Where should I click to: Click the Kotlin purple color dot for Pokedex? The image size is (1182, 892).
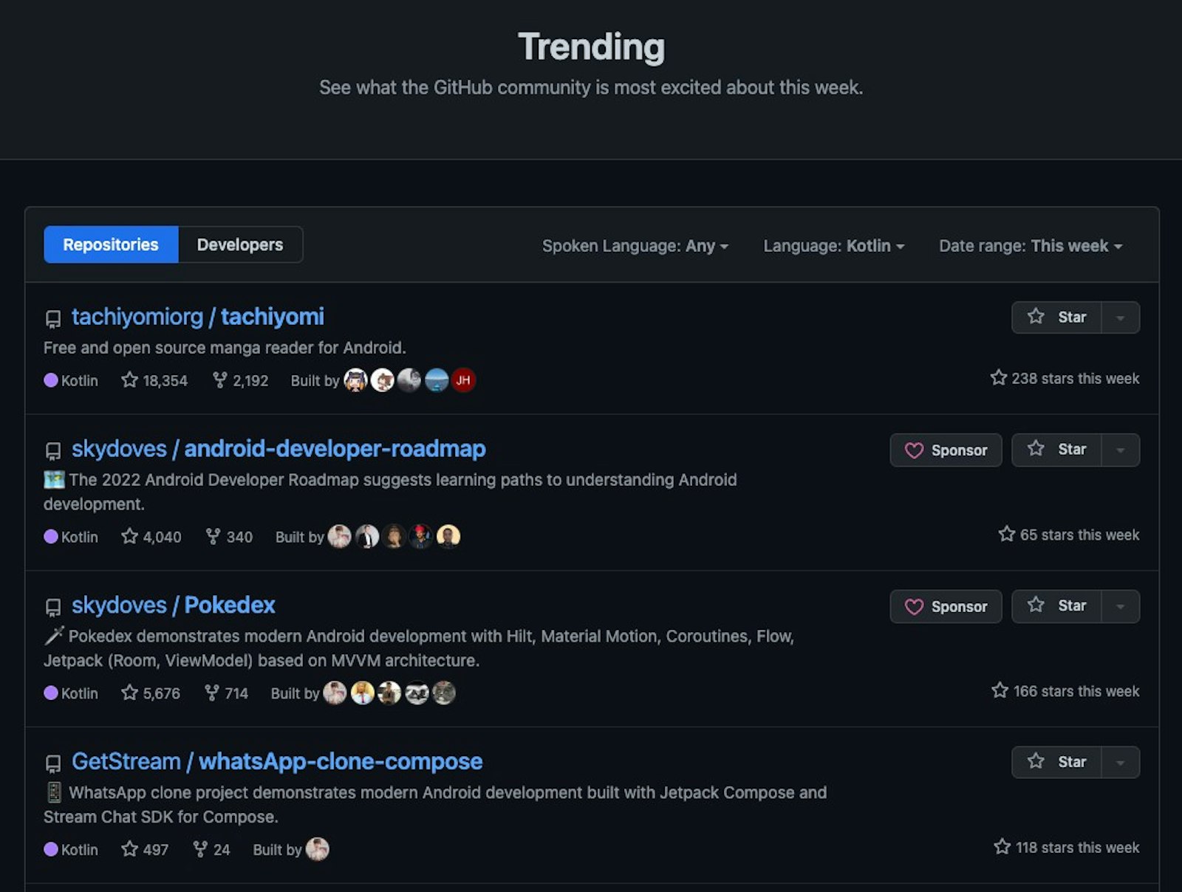click(x=51, y=693)
